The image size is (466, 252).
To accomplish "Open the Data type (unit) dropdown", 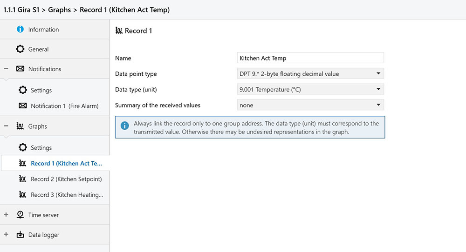I will [310, 89].
